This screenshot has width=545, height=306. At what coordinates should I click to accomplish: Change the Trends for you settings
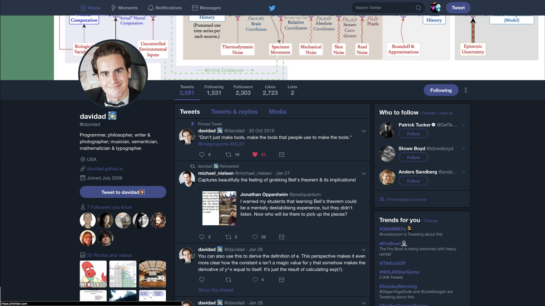[431, 221]
